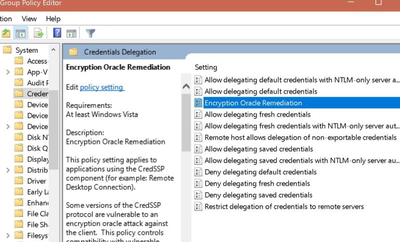Open the View menu
This screenshot has width=400, height=242.
coord(29,19)
